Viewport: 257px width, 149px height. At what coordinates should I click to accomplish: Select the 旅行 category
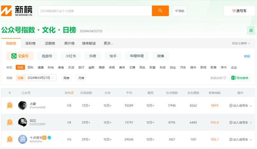point(81,67)
